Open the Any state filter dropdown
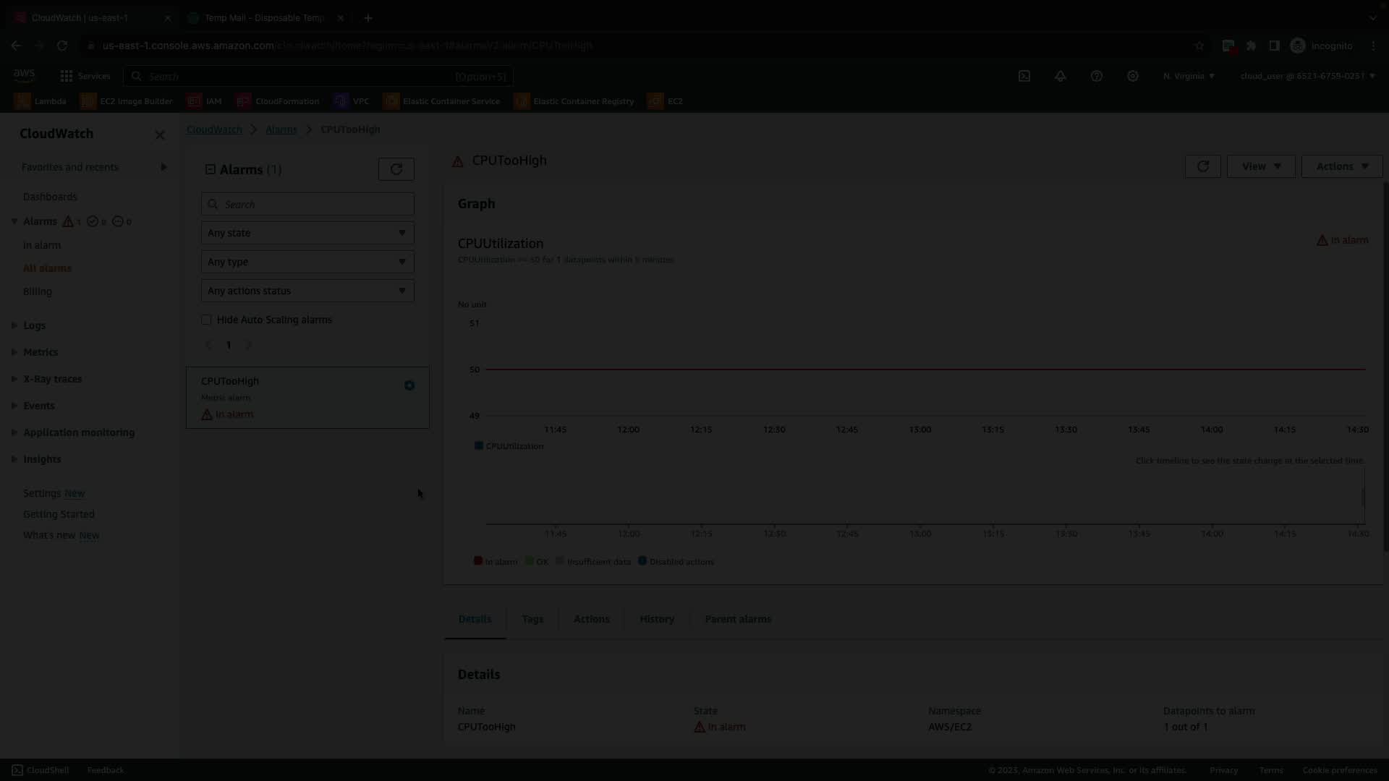 [x=307, y=233]
